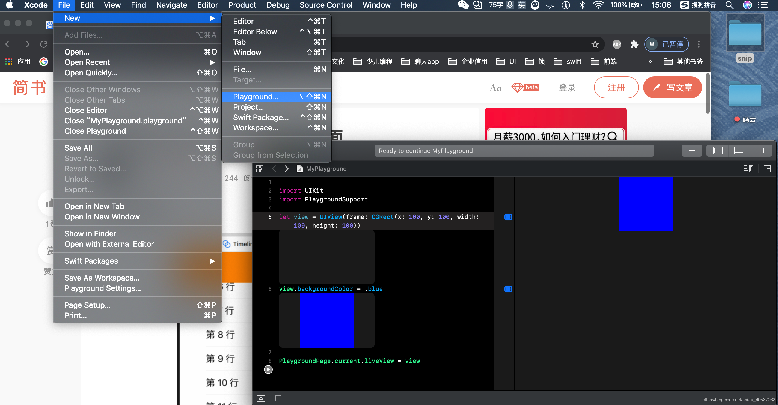Image resolution: width=778 pixels, height=405 pixels.
Task: Choose Workspace... from New submenu
Action: [276, 128]
